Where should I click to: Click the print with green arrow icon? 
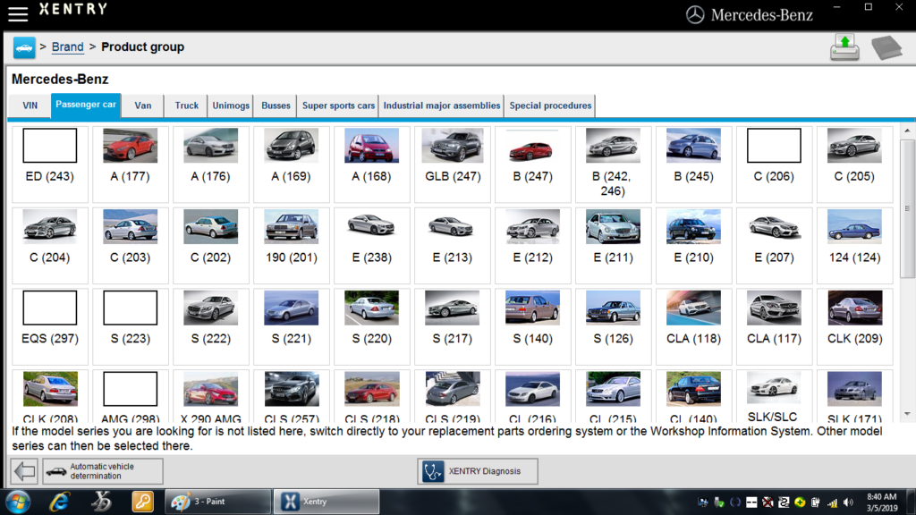tap(845, 46)
